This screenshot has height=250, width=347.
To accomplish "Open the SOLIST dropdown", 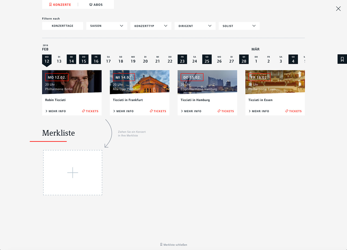I will click(x=239, y=26).
